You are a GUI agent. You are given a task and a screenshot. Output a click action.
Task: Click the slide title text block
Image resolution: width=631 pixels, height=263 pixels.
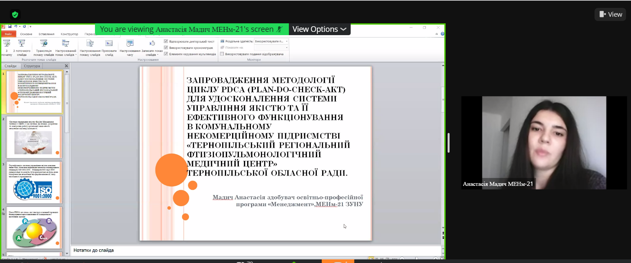click(268, 126)
